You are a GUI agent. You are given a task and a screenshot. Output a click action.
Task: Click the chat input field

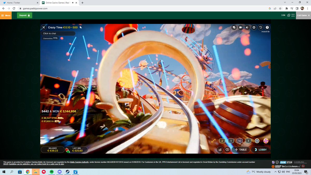[x=58, y=33]
